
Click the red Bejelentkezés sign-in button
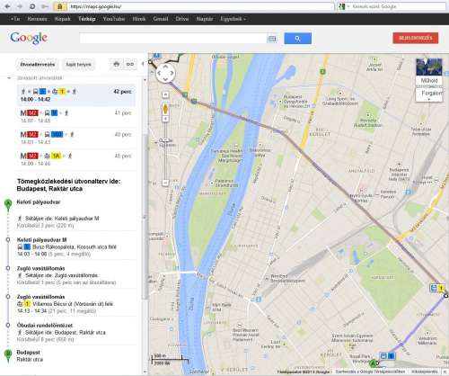coord(416,38)
